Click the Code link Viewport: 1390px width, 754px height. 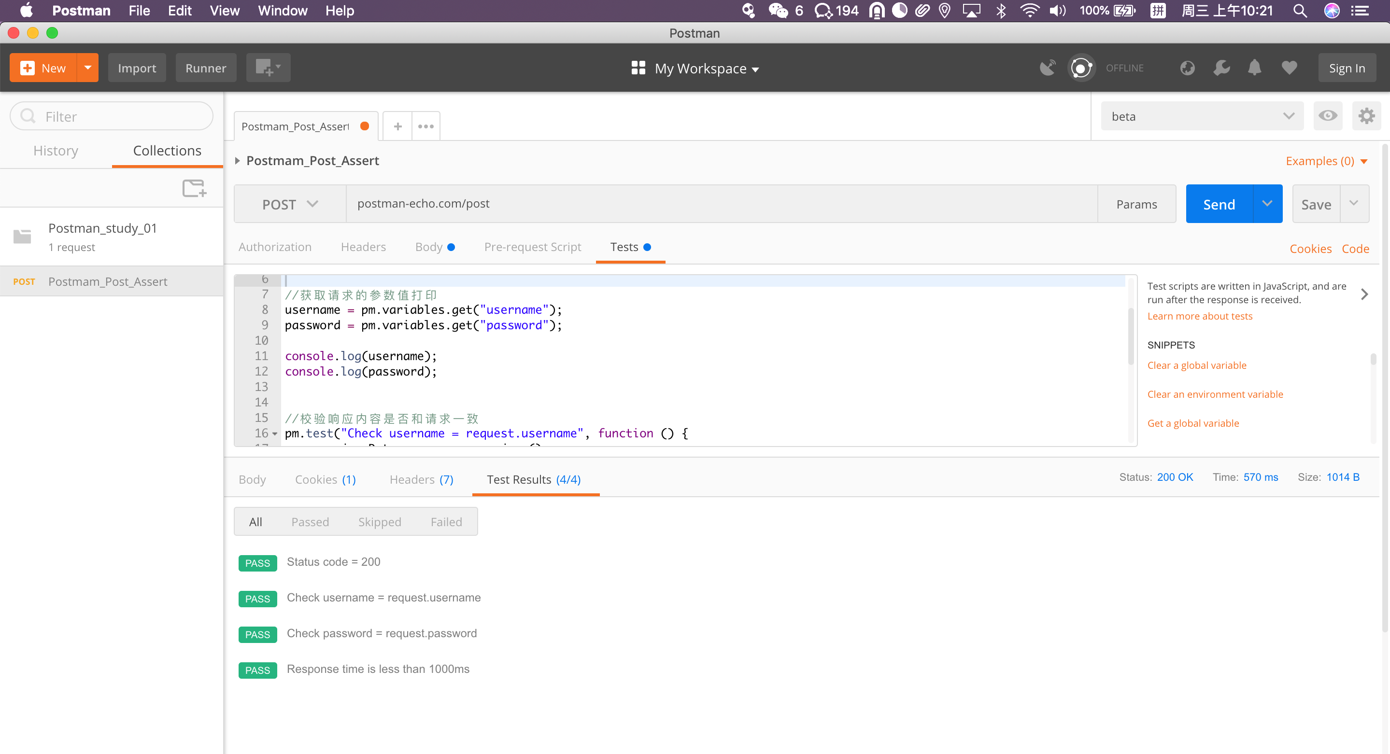(x=1355, y=249)
